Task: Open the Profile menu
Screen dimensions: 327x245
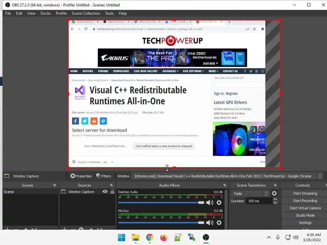Action: [61, 13]
